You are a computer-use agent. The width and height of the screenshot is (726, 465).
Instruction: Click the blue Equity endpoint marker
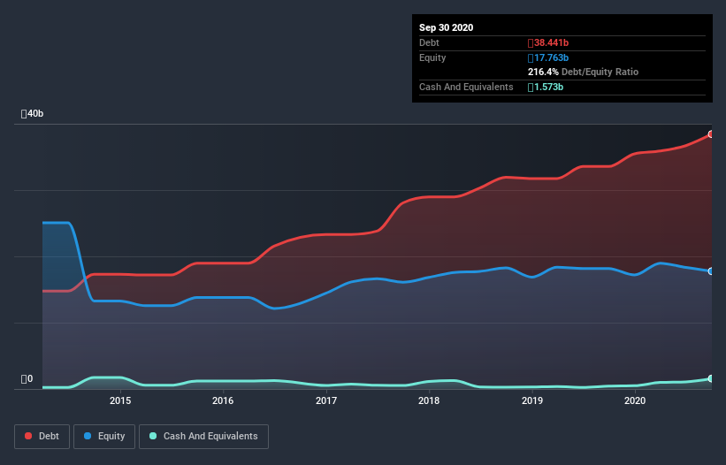711,271
